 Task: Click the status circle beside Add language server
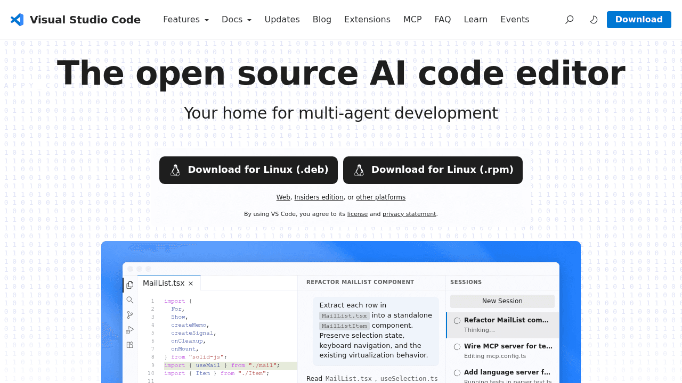(x=457, y=373)
